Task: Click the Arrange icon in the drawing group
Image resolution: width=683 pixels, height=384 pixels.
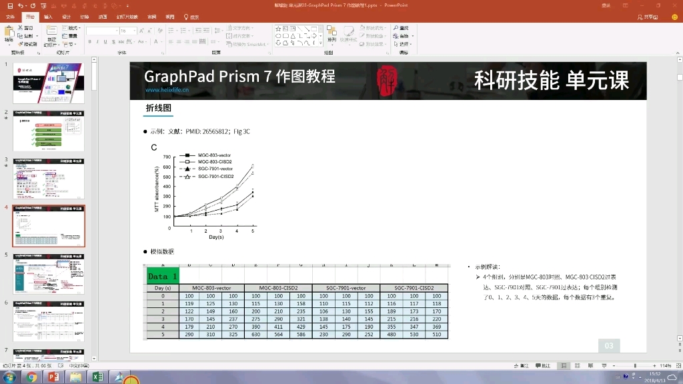Action: [332, 32]
